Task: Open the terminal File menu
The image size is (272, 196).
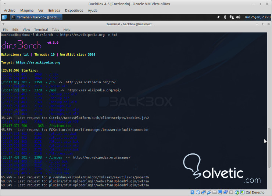Action: coord(6,30)
